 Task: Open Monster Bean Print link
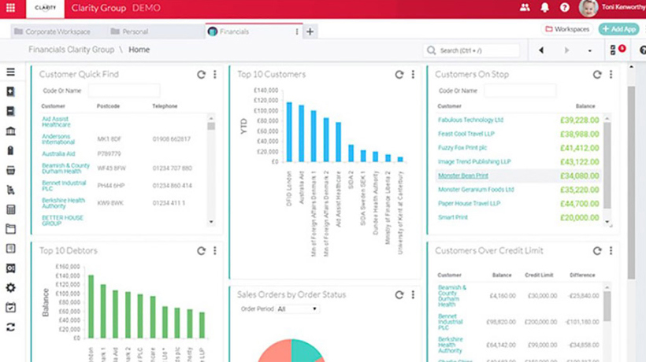[463, 175]
